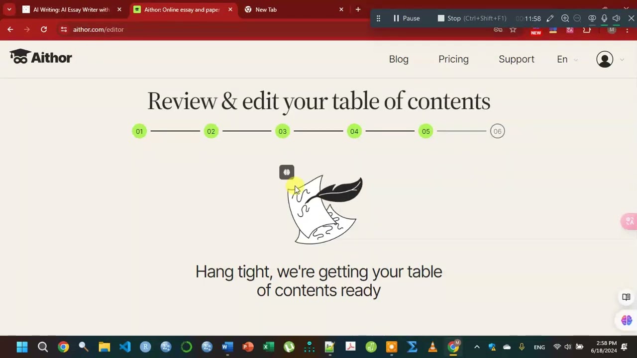Pause the screen recording
This screenshot has height=358, width=637.
click(407, 18)
